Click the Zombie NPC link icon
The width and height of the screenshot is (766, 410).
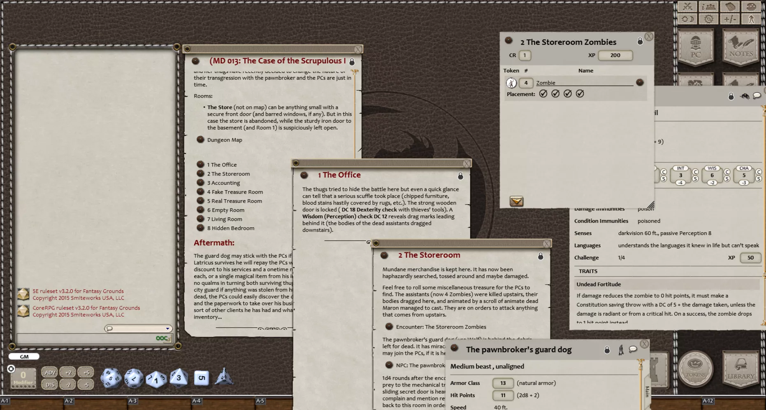point(640,82)
